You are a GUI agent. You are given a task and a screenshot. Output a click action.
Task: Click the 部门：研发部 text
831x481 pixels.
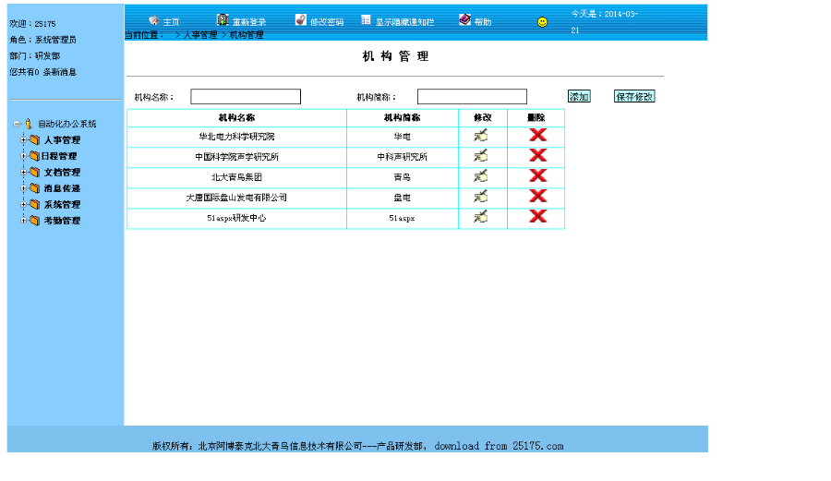pyautogui.click(x=35, y=55)
